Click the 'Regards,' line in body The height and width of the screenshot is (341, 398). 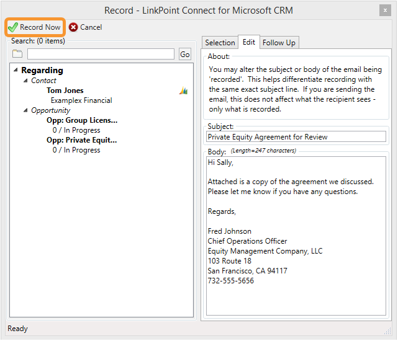pyautogui.click(x=222, y=211)
